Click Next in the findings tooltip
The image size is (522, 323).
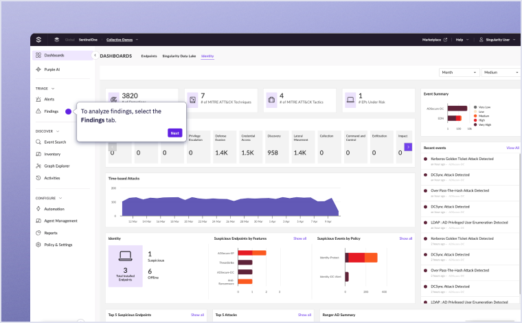(174, 133)
